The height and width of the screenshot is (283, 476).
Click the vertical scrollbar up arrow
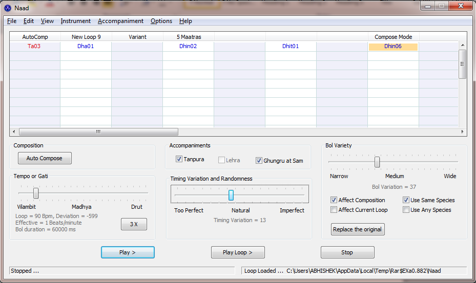[463, 45]
